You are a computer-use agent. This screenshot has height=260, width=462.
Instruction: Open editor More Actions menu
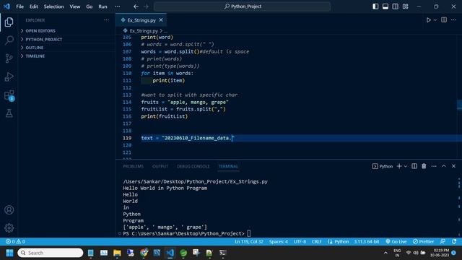point(453,20)
